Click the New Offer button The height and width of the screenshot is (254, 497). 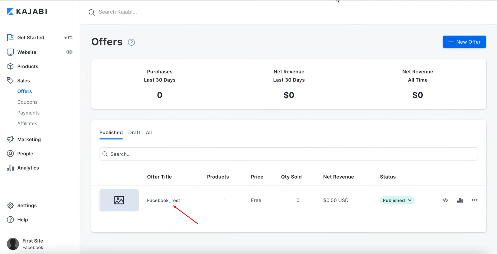(x=464, y=42)
